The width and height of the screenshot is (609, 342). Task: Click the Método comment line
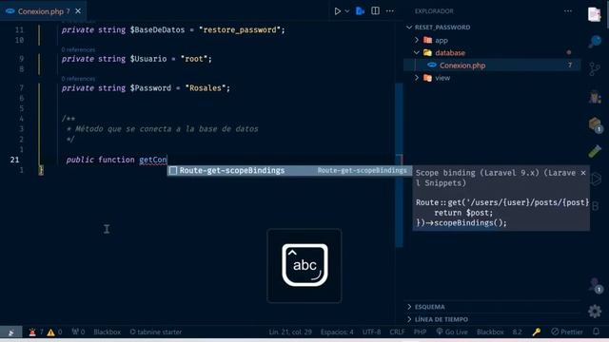pyautogui.click(x=162, y=129)
